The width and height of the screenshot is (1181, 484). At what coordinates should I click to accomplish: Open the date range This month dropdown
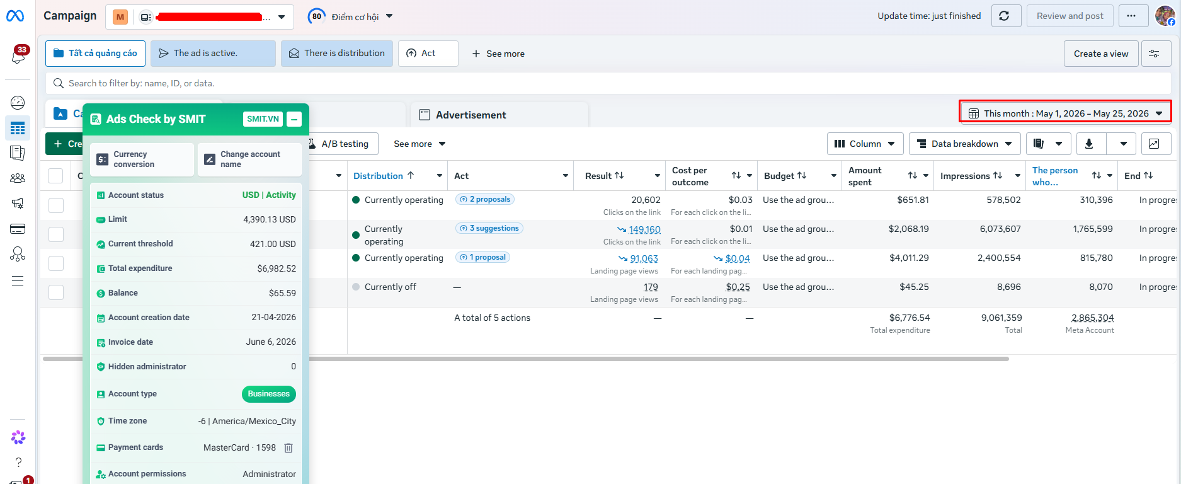pos(1065,113)
